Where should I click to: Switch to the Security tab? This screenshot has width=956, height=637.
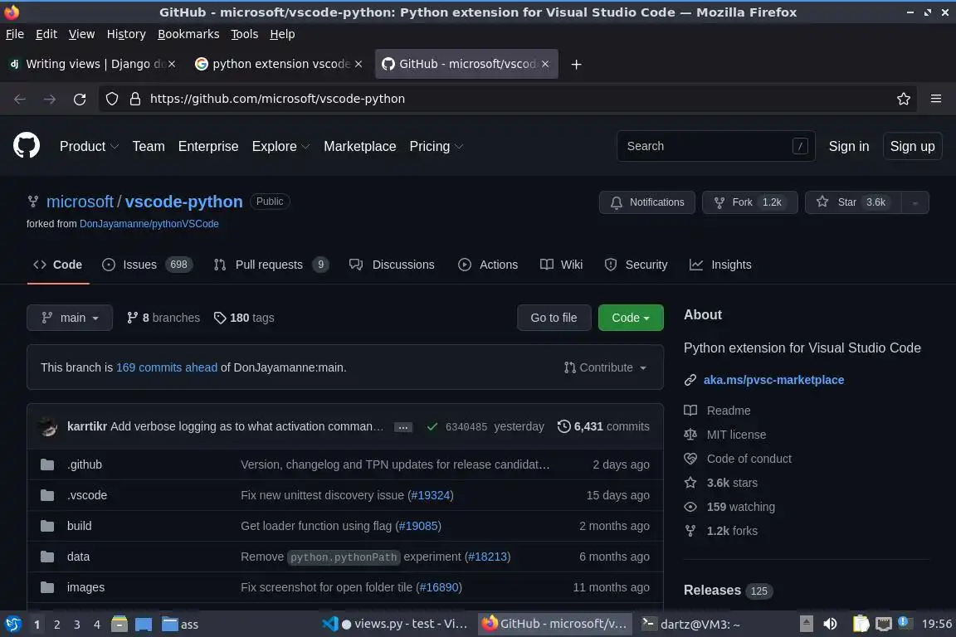pyautogui.click(x=636, y=265)
